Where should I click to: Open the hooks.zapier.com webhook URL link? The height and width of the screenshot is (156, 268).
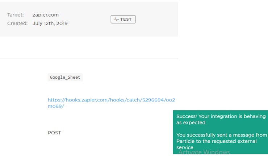coord(111,103)
